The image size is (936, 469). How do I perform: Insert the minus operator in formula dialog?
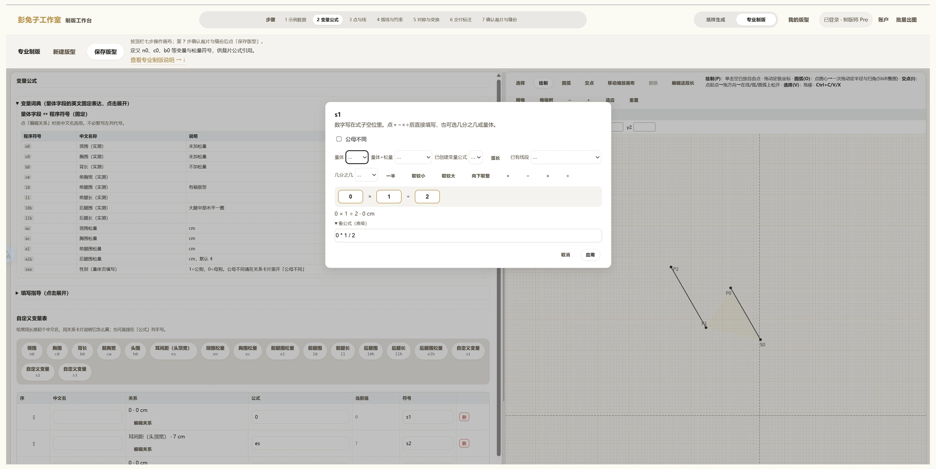coord(528,176)
